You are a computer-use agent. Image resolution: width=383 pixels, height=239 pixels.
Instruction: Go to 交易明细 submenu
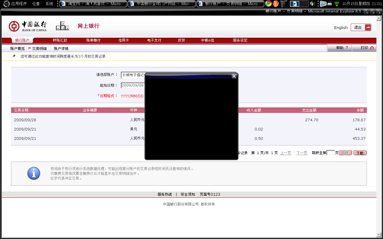click(39, 48)
